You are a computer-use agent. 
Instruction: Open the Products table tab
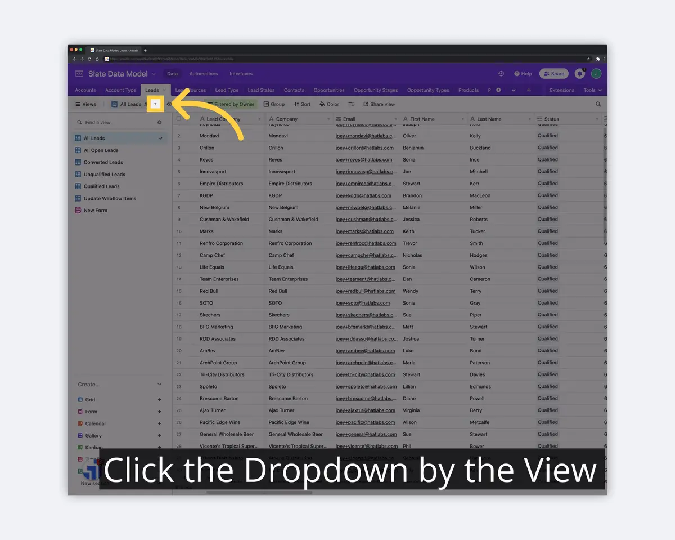click(x=469, y=90)
